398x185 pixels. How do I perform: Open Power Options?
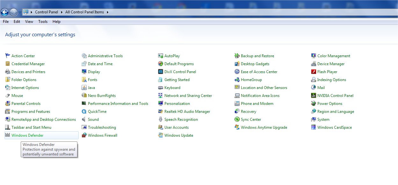point(330,103)
